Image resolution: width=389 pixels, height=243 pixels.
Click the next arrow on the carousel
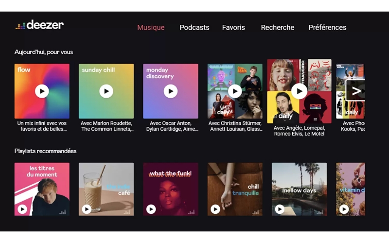click(356, 91)
